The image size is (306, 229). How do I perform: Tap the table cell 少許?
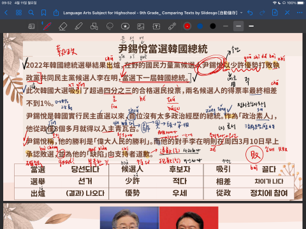click(133, 181)
